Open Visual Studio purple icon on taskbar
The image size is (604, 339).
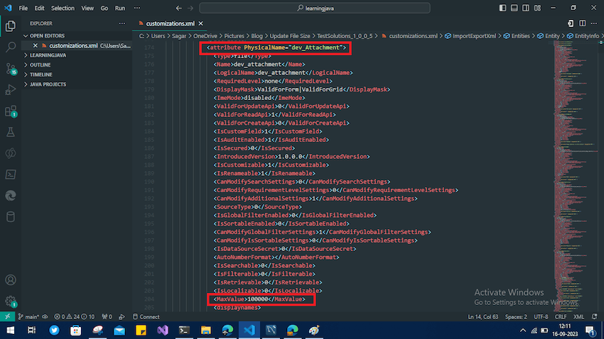click(163, 330)
